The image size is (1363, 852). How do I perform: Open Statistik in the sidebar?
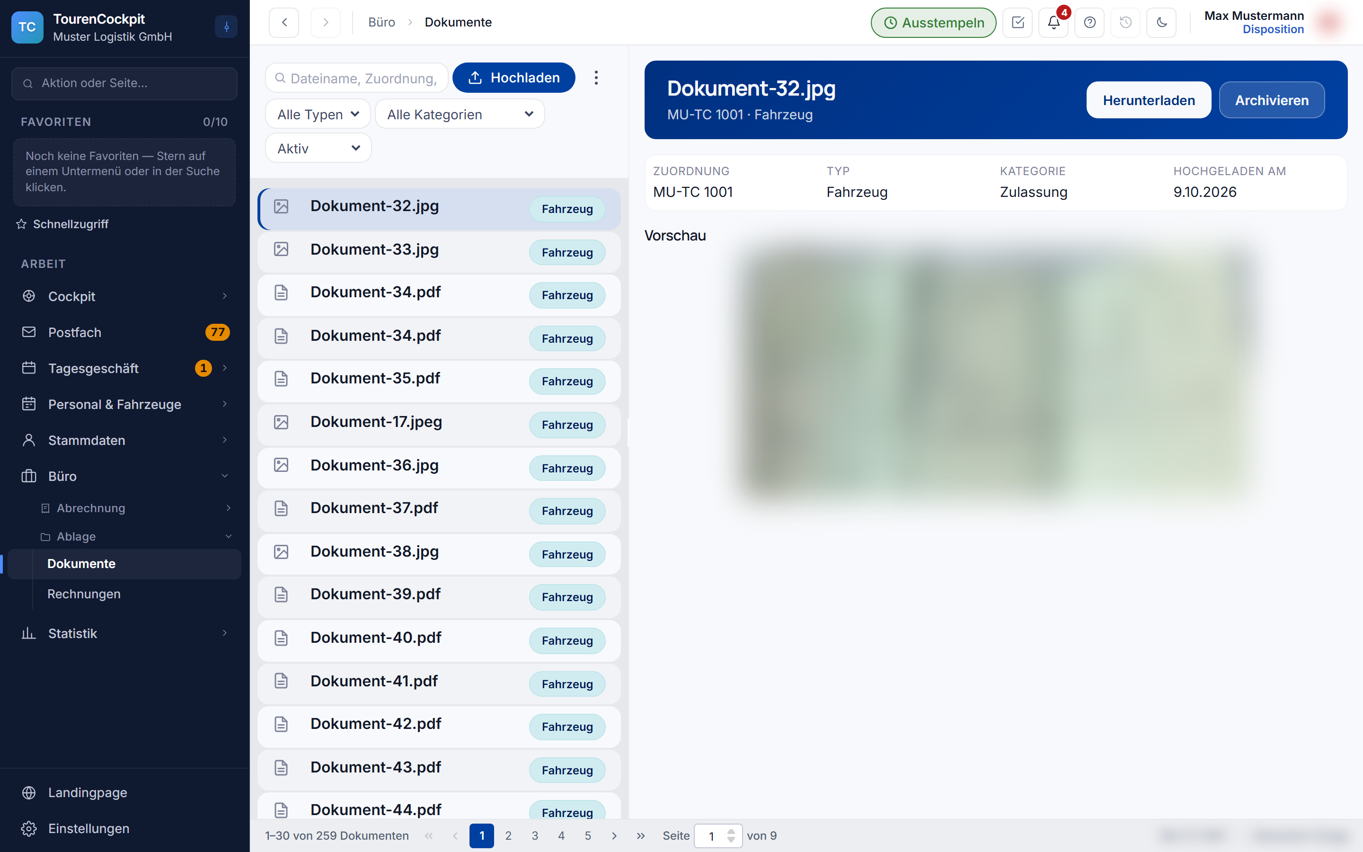coord(124,633)
